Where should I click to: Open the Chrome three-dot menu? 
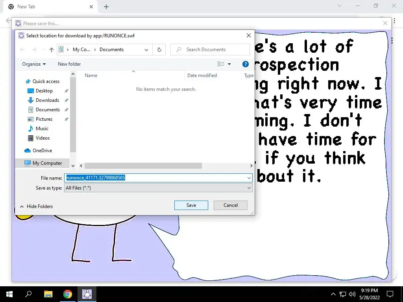(394, 20)
